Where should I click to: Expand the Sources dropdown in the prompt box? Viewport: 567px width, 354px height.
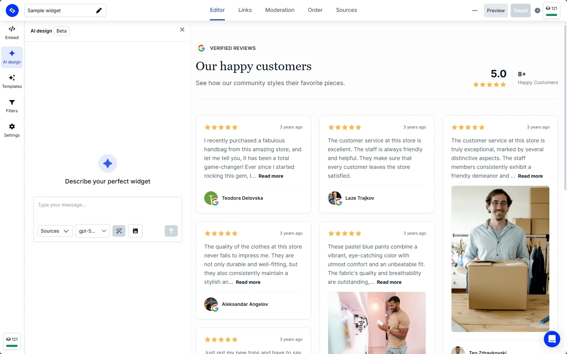[x=55, y=231]
